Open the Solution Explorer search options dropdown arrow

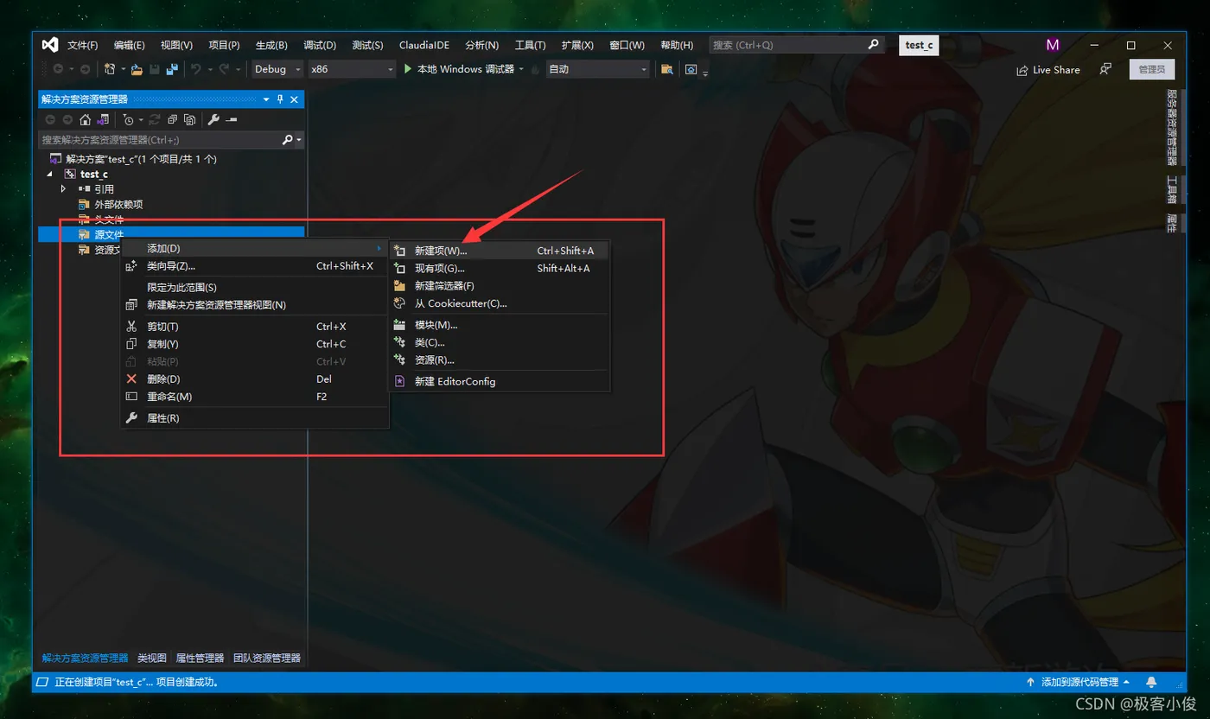click(x=299, y=139)
